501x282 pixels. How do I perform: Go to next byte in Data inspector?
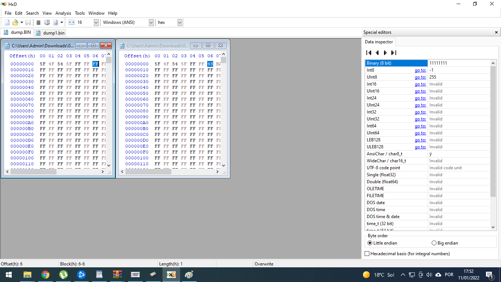click(385, 53)
